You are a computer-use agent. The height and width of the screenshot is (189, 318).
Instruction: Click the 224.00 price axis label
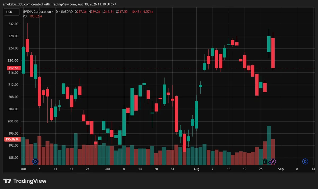pos(13,48)
